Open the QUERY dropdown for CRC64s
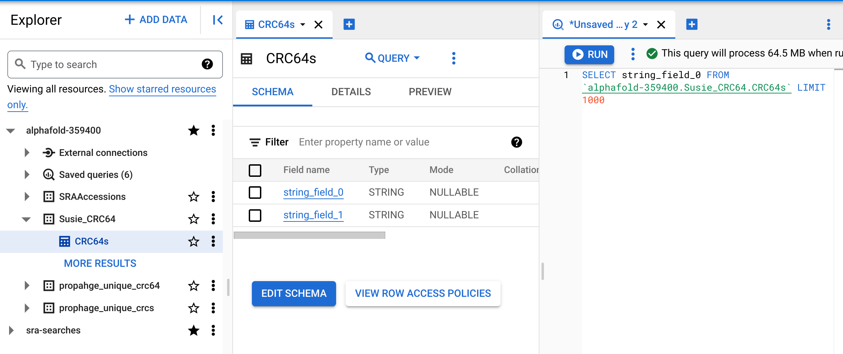The height and width of the screenshot is (354, 843). pos(392,58)
